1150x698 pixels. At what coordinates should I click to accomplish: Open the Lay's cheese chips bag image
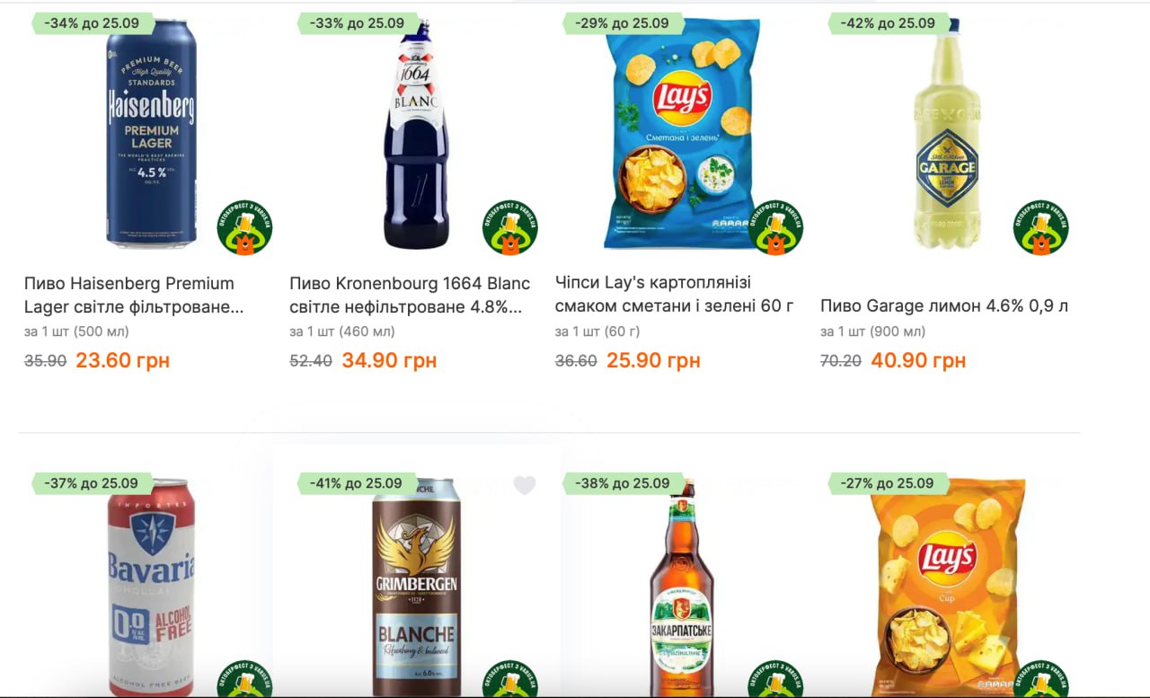(x=947, y=588)
